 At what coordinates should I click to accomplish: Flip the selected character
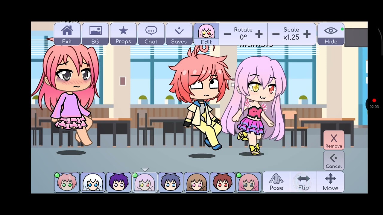point(303,182)
